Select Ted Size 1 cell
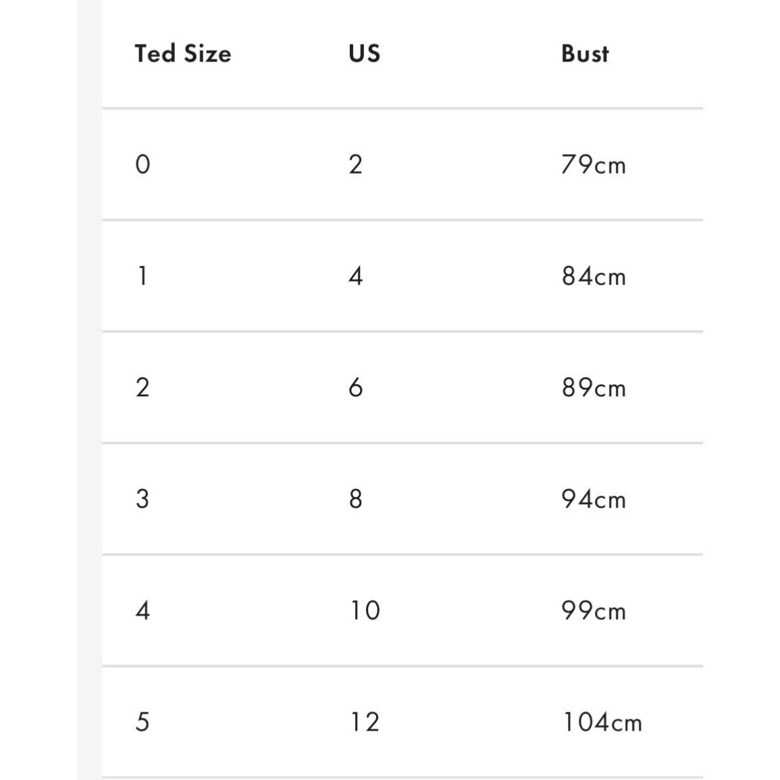The height and width of the screenshot is (780, 780). [x=142, y=276]
